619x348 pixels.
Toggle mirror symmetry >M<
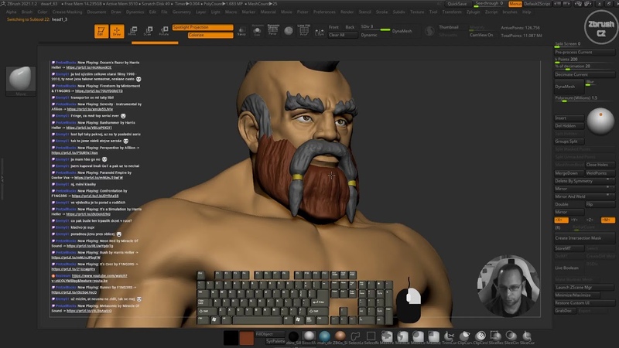pos(607,220)
